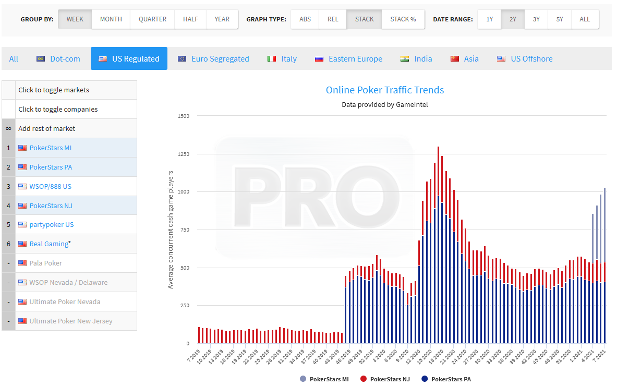The height and width of the screenshot is (386, 617).
Task: Click the flag next to Ultimate Poker New Jersey
Action: (22, 321)
